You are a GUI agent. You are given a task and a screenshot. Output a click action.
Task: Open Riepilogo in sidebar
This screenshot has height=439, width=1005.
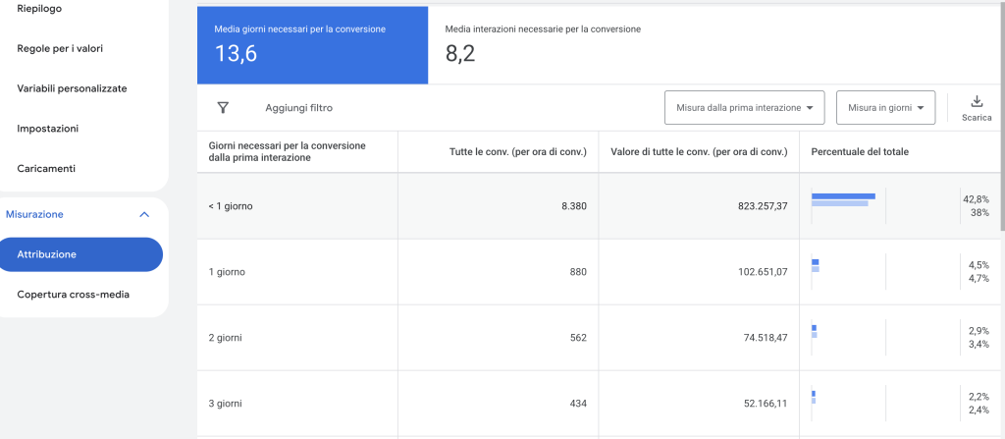[39, 8]
